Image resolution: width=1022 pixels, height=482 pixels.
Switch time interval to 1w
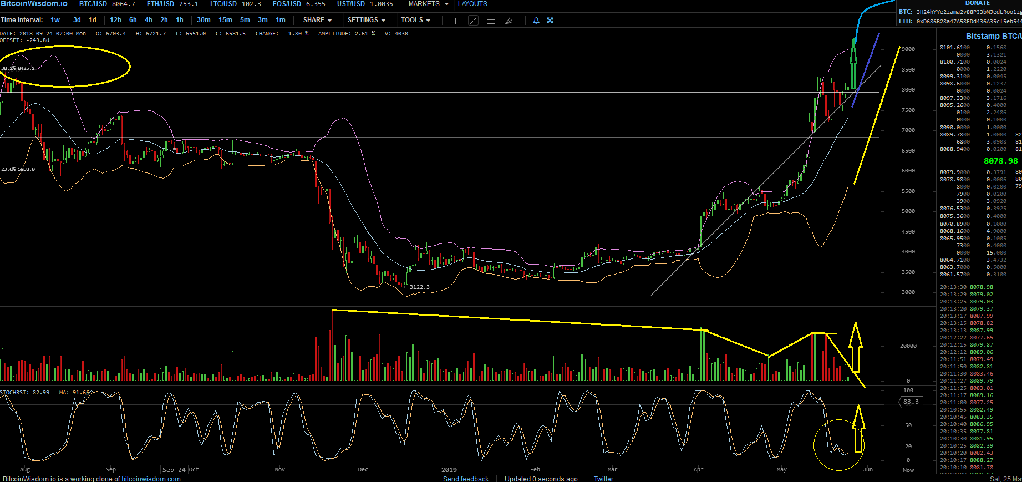(x=55, y=20)
